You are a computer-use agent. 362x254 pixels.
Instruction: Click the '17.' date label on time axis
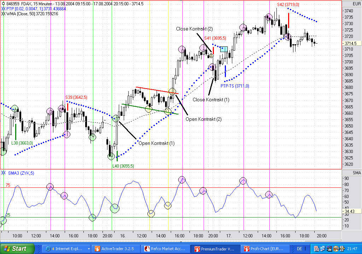[229, 236]
